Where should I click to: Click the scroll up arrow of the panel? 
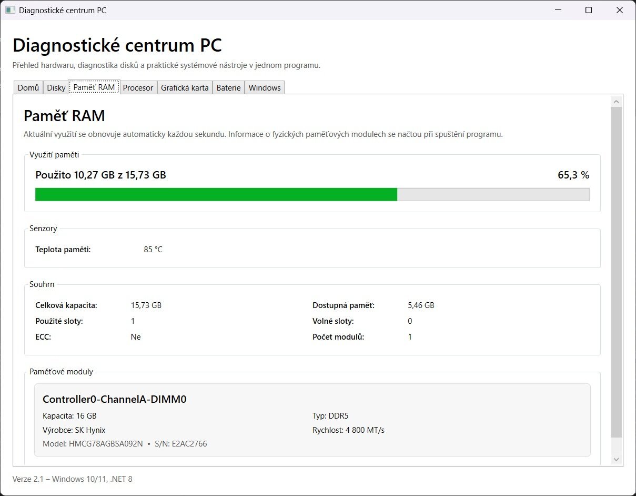pyautogui.click(x=617, y=101)
